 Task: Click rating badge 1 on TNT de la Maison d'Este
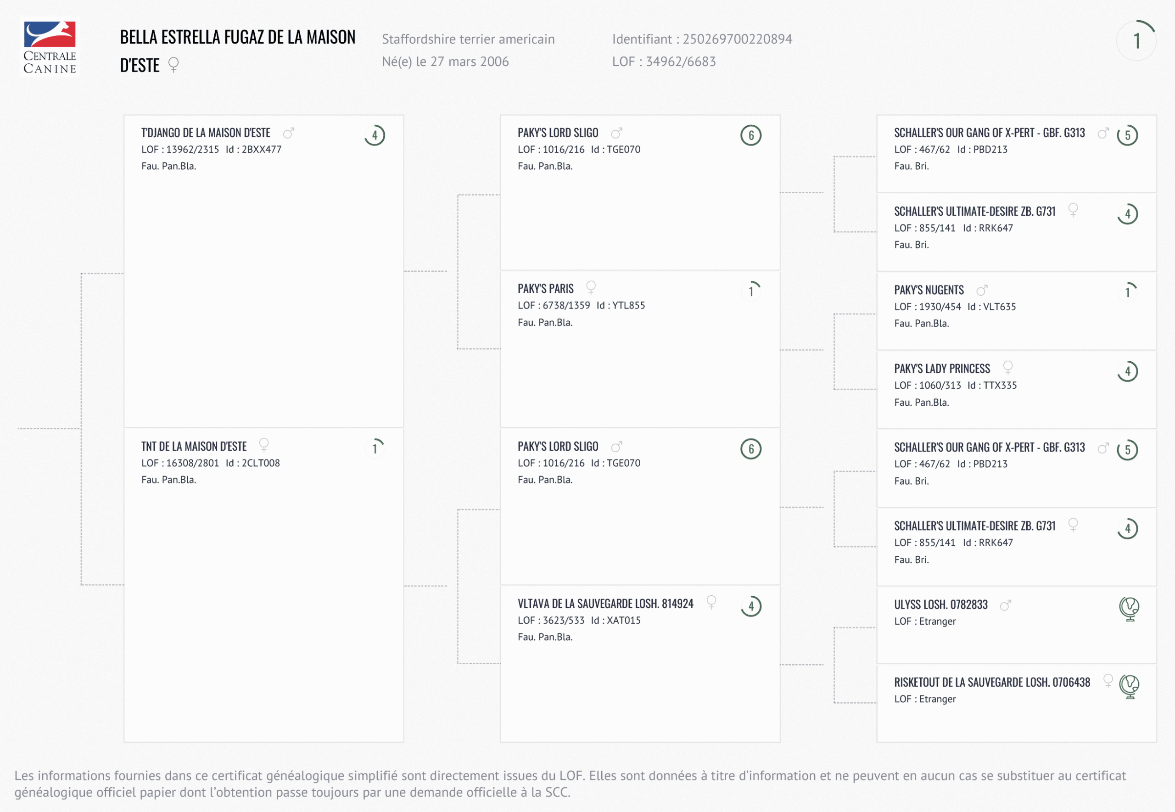pyautogui.click(x=375, y=448)
